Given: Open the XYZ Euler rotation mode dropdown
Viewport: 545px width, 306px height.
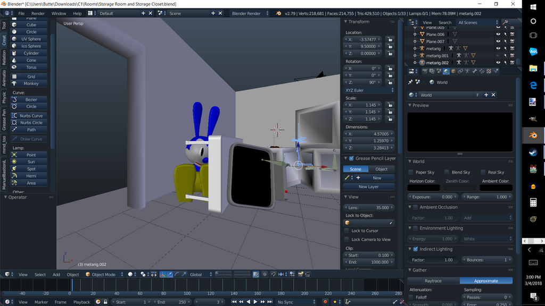Looking at the screenshot, I should (x=369, y=90).
